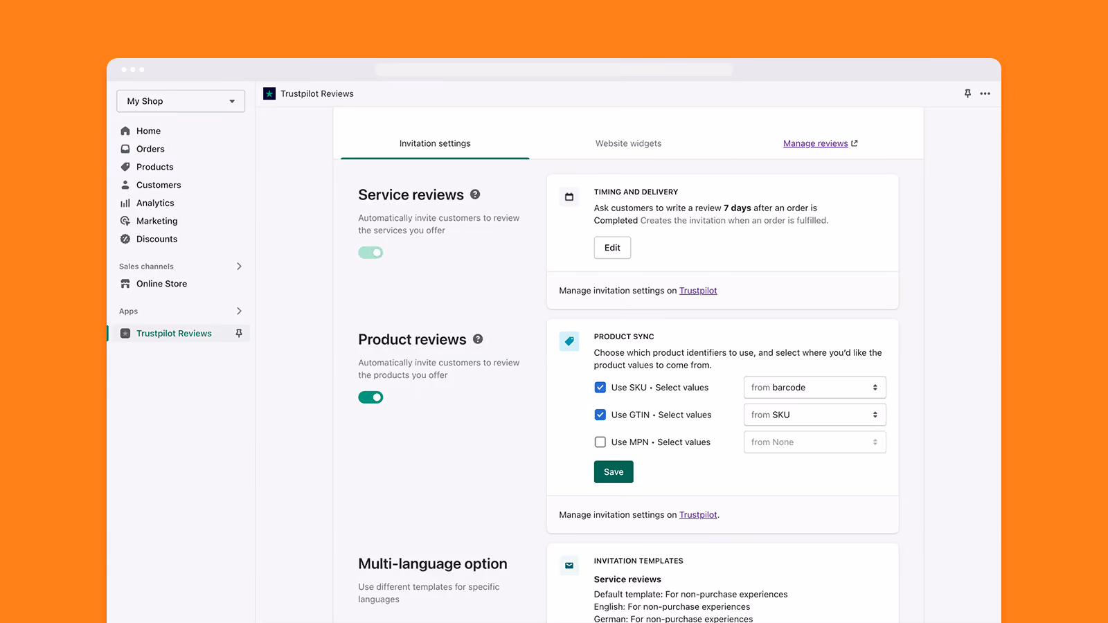
Task: Click the pin icon in top bar
Action: click(967, 93)
